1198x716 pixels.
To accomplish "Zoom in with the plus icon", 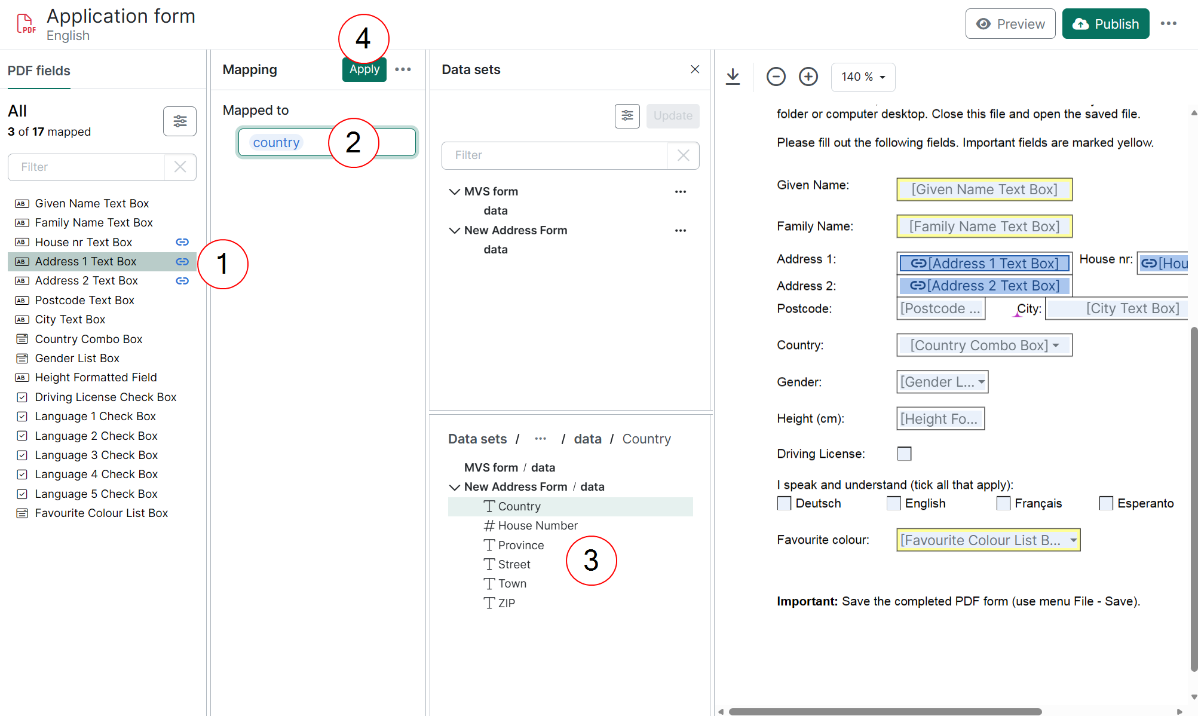I will 808,77.
